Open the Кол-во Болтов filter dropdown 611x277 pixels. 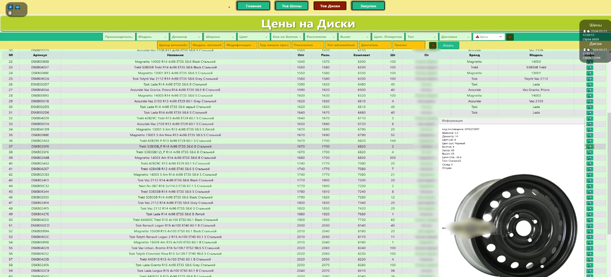tap(287, 37)
